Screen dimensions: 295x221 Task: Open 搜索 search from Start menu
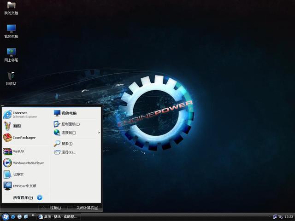(76, 144)
